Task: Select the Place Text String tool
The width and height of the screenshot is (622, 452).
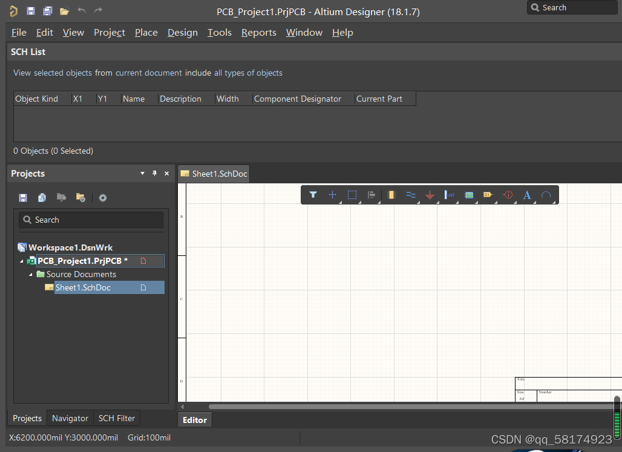Action: (526, 195)
